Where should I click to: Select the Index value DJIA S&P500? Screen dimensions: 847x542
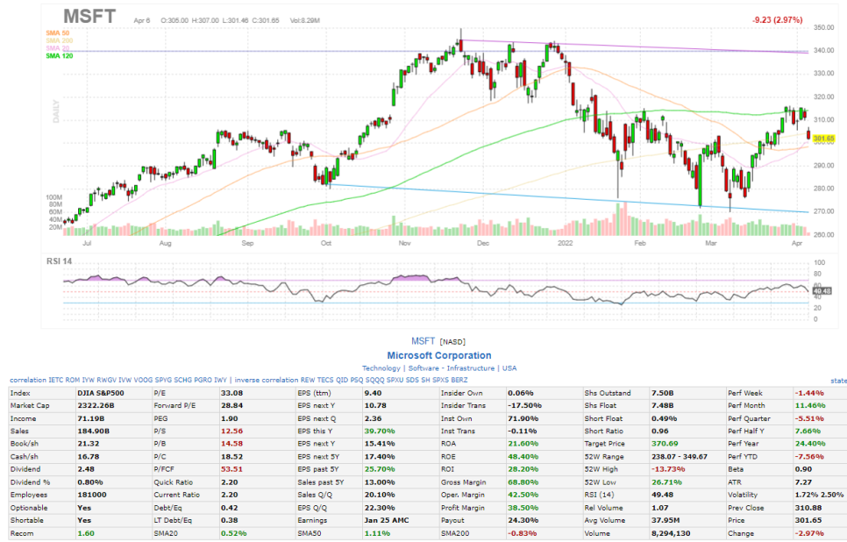point(101,393)
